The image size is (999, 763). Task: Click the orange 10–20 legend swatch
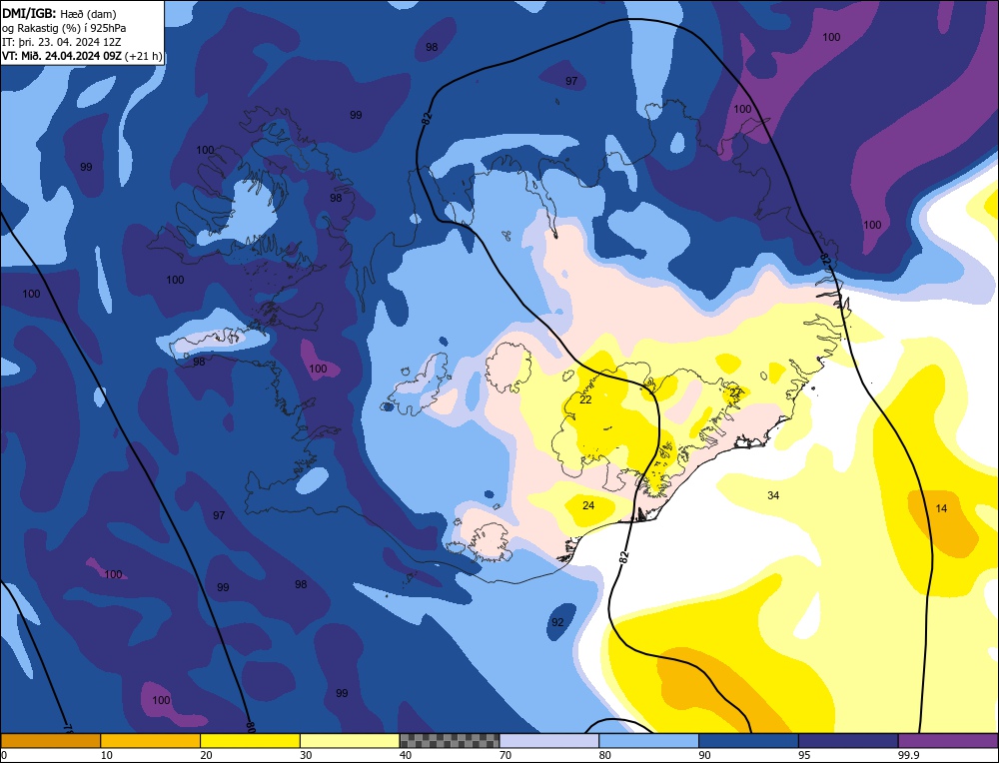[151, 741]
